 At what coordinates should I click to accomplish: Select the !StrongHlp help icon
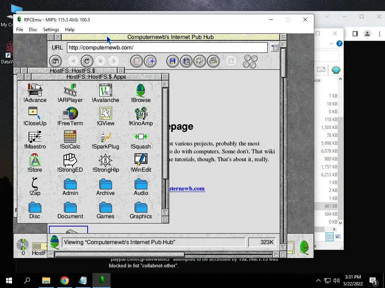(106, 163)
